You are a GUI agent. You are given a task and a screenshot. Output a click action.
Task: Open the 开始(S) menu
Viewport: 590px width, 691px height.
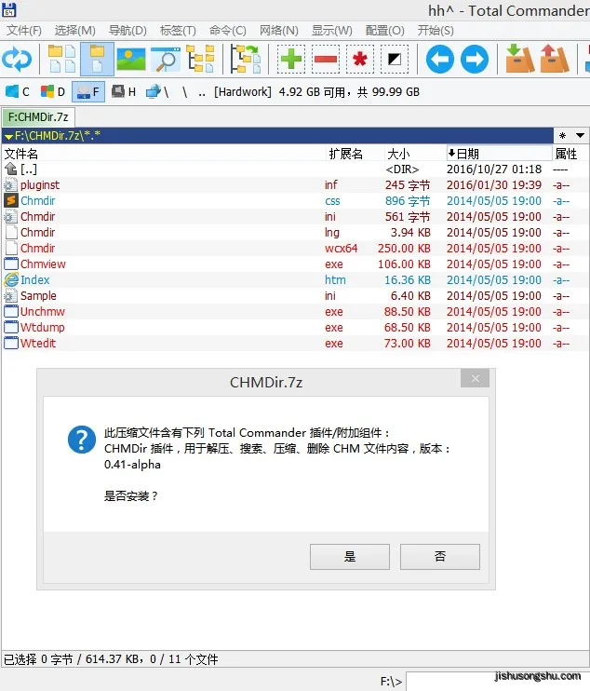(436, 31)
